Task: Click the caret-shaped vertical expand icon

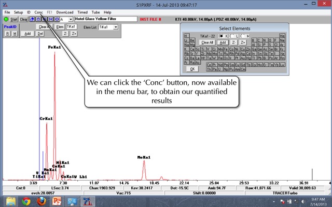Action: click(x=38, y=19)
